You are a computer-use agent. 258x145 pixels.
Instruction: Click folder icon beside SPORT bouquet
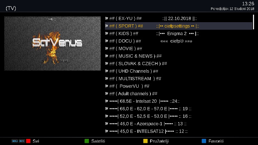(x=107, y=26)
